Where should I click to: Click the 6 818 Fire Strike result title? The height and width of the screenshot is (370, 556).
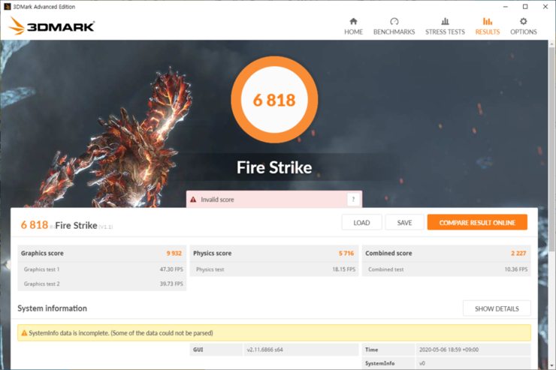[x=67, y=225]
